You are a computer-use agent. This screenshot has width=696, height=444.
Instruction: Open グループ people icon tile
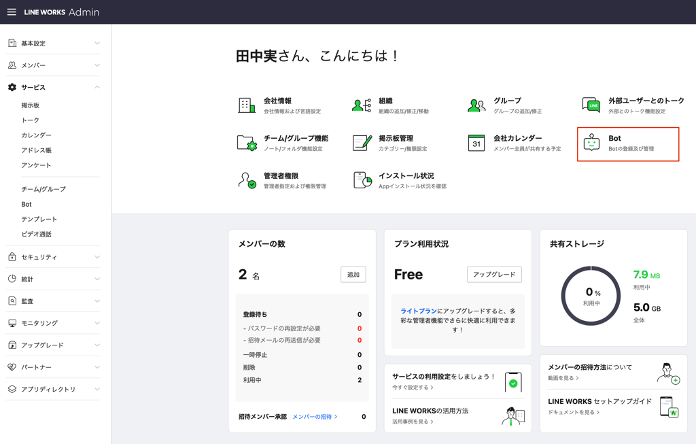(476, 105)
